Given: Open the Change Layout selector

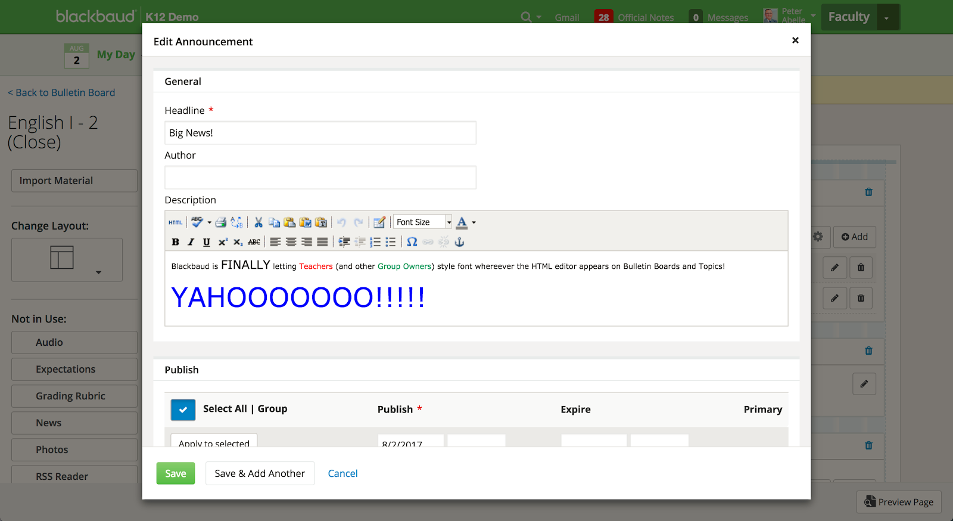Looking at the screenshot, I should click(67, 260).
